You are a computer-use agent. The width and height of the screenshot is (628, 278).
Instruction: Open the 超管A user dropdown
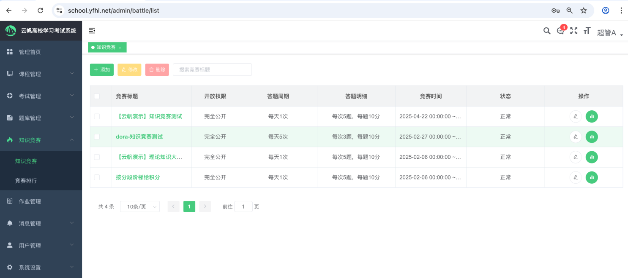point(610,32)
